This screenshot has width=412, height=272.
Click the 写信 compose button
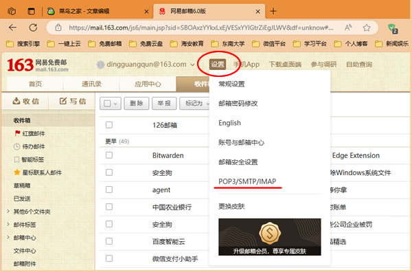coord(72,101)
